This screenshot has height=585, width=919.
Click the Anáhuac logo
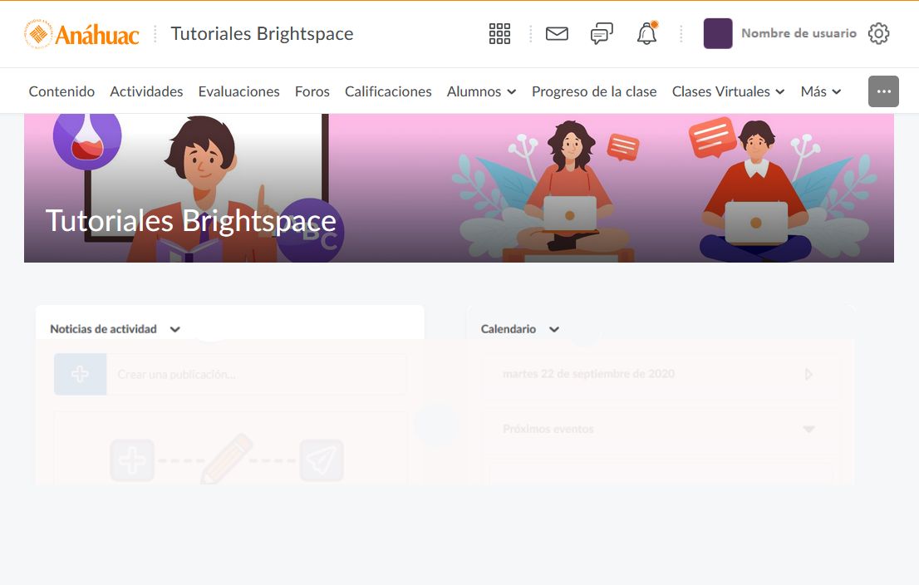pyautogui.click(x=80, y=33)
